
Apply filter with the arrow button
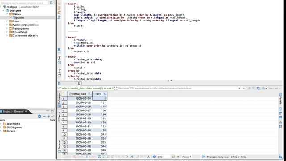coord(239,89)
